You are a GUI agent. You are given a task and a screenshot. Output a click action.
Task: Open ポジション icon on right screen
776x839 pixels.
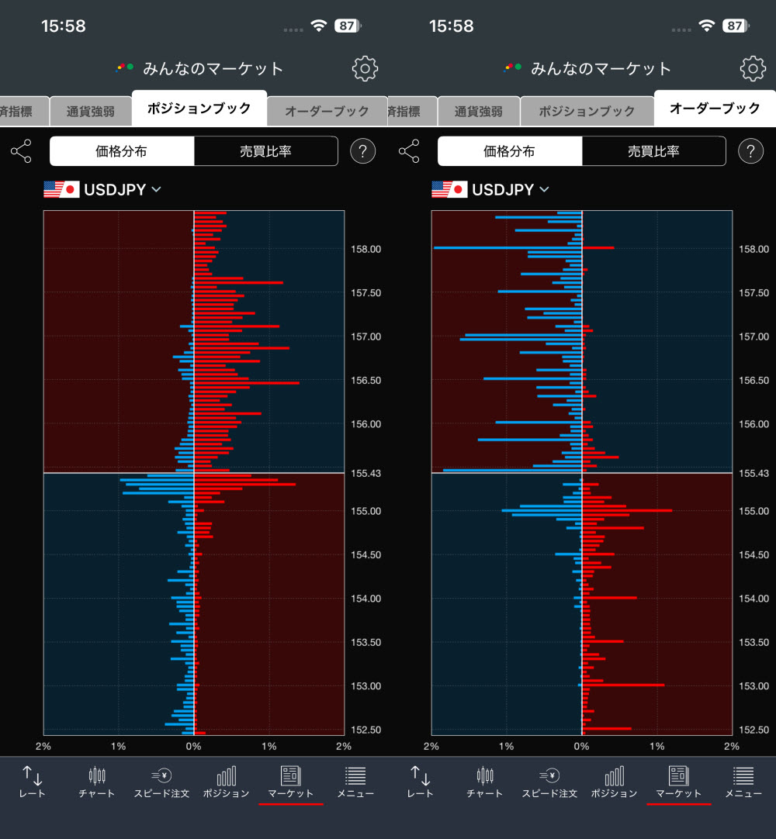(614, 782)
